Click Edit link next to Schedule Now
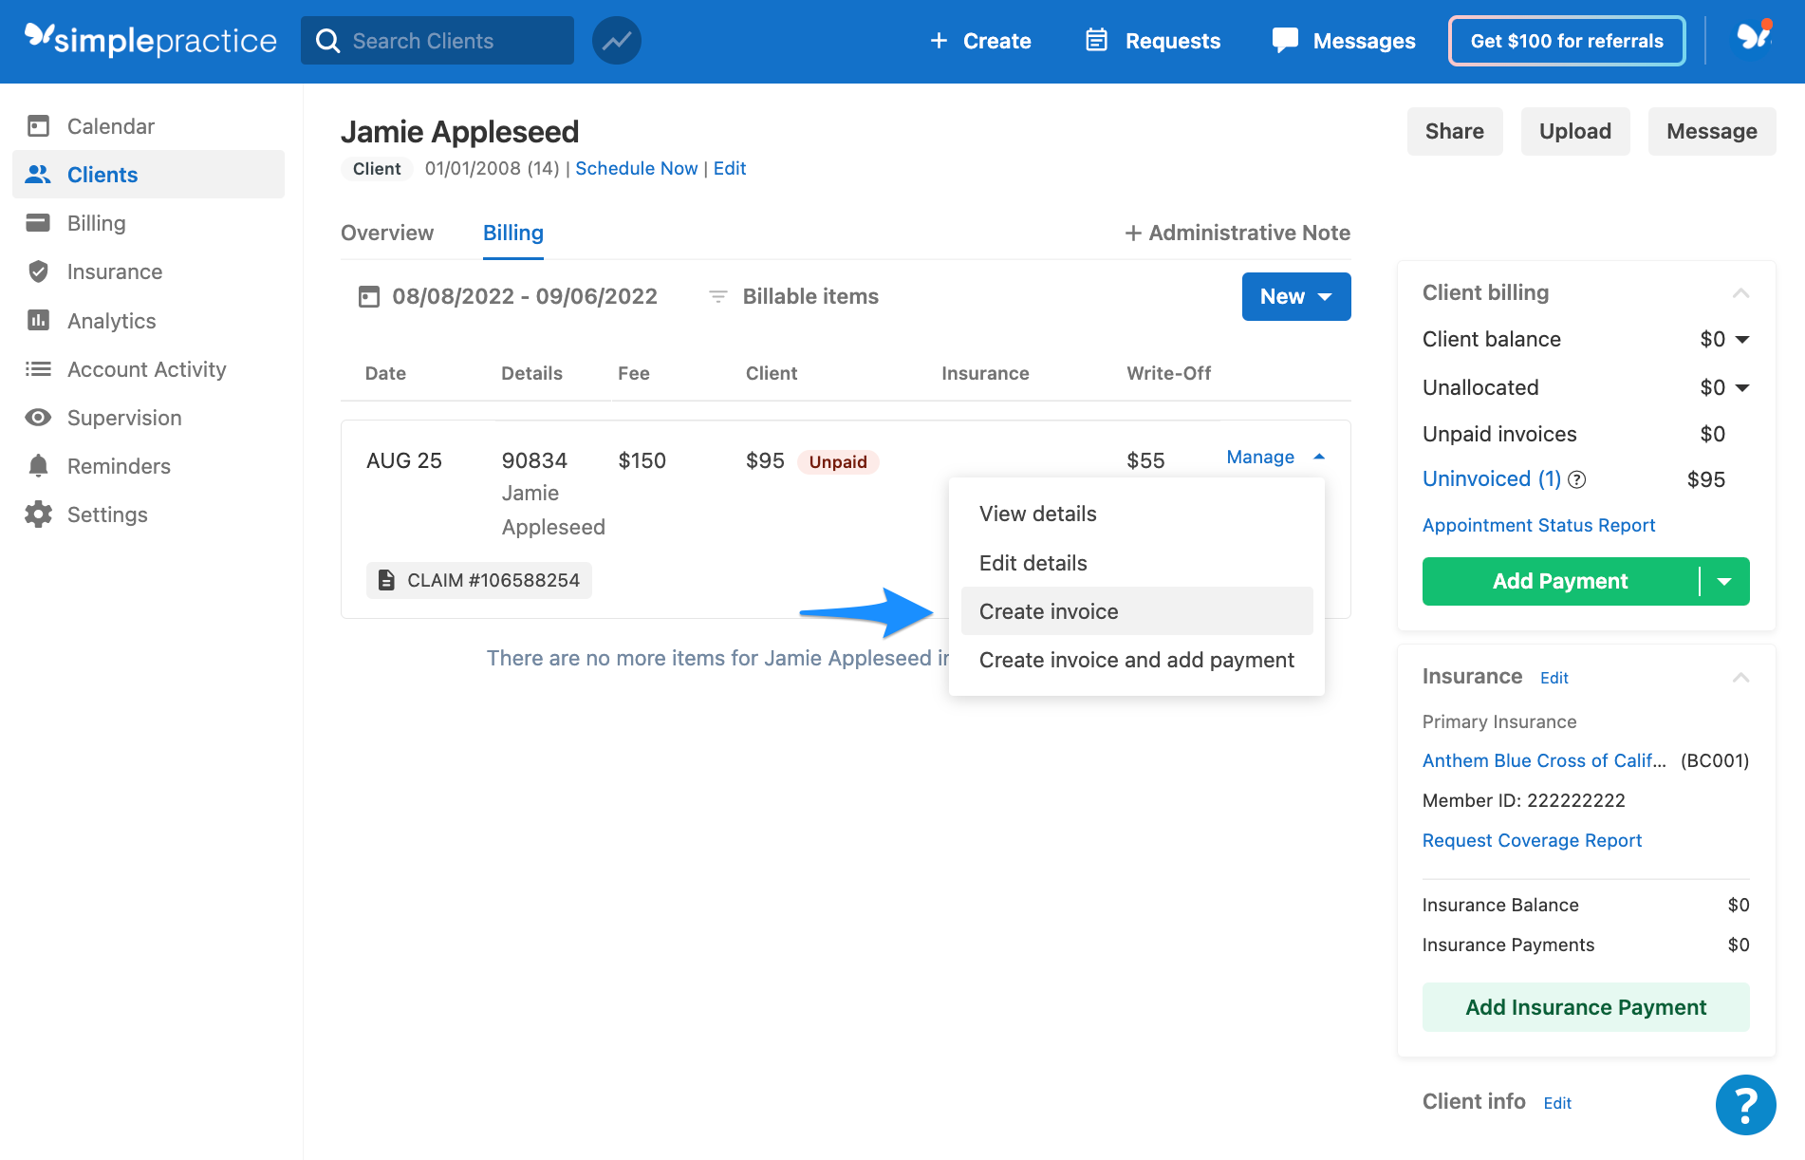 [x=730, y=168]
